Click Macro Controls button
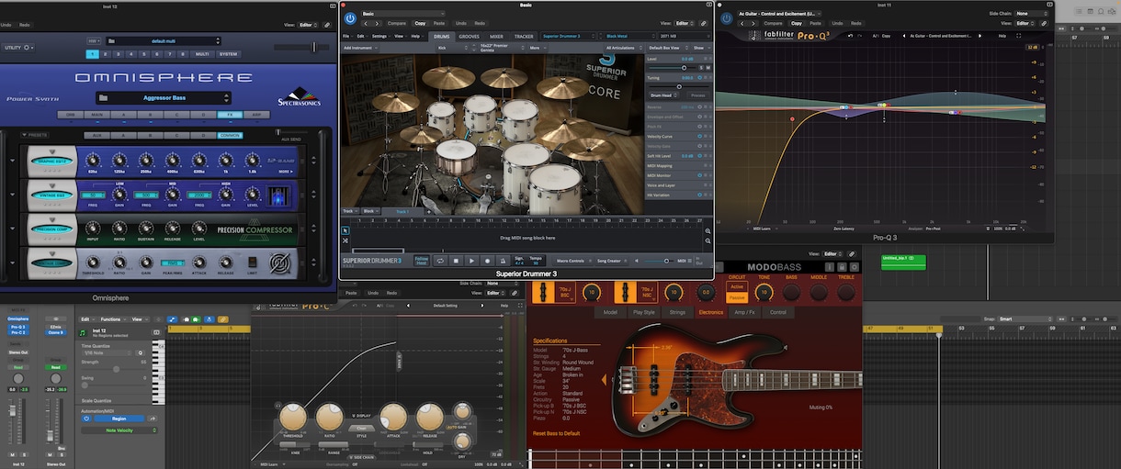The image size is (1121, 469). click(x=572, y=262)
